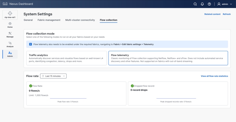Select the rtp-tme-nd1 cluster globe icon
This screenshot has width=236, height=122.
coord(10,13)
